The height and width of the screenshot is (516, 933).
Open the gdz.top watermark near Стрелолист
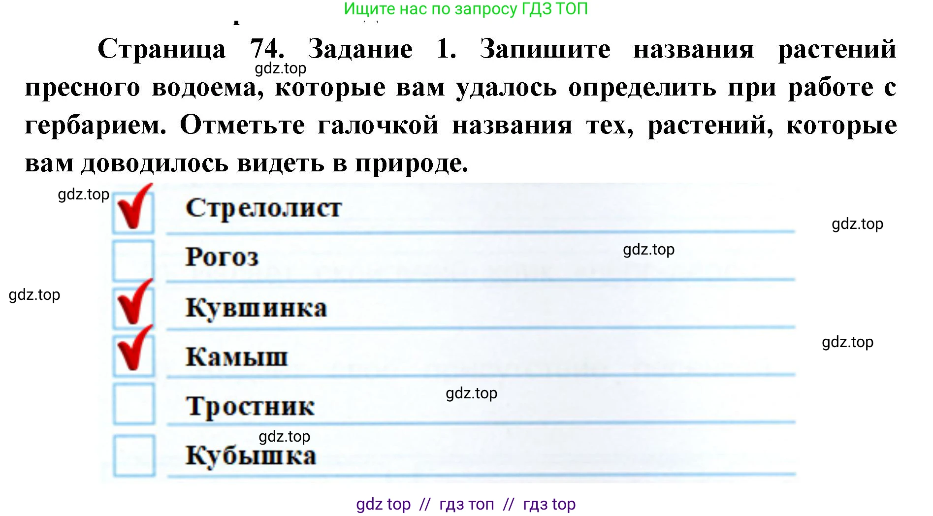(x=84, y=194)
